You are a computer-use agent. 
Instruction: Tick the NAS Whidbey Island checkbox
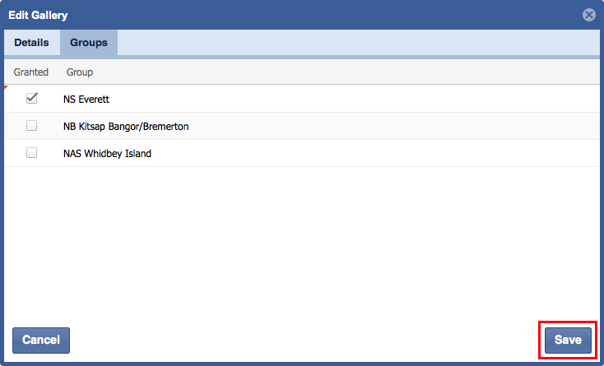(x=32, y=153)
